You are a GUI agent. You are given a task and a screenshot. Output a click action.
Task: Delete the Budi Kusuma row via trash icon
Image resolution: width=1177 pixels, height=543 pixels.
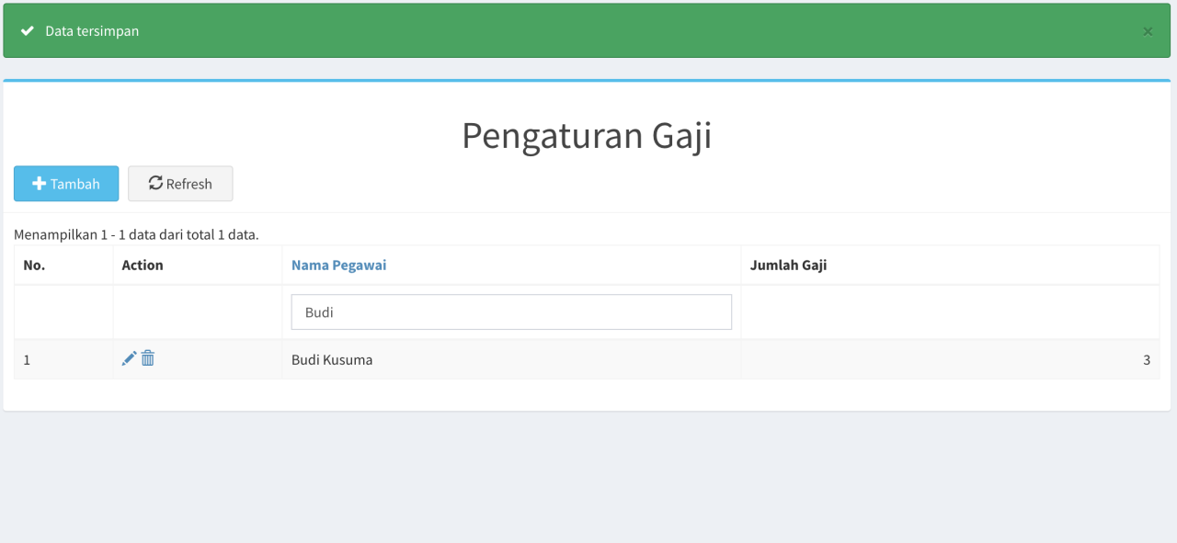pos(148,358)
